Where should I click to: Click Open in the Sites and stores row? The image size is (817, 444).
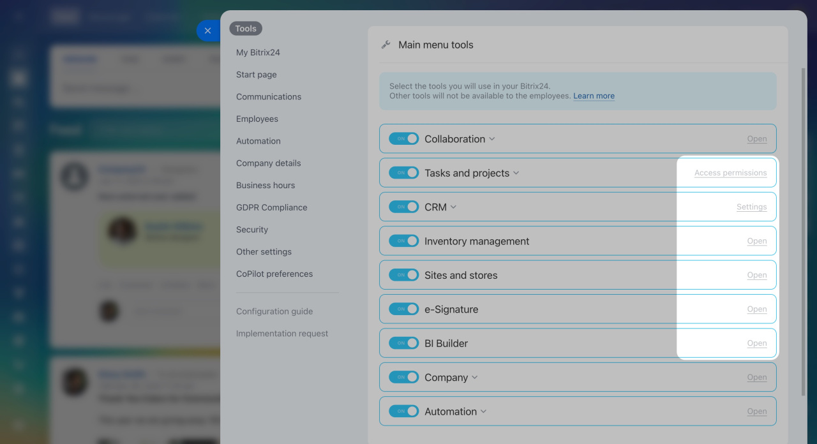[757, 275]
